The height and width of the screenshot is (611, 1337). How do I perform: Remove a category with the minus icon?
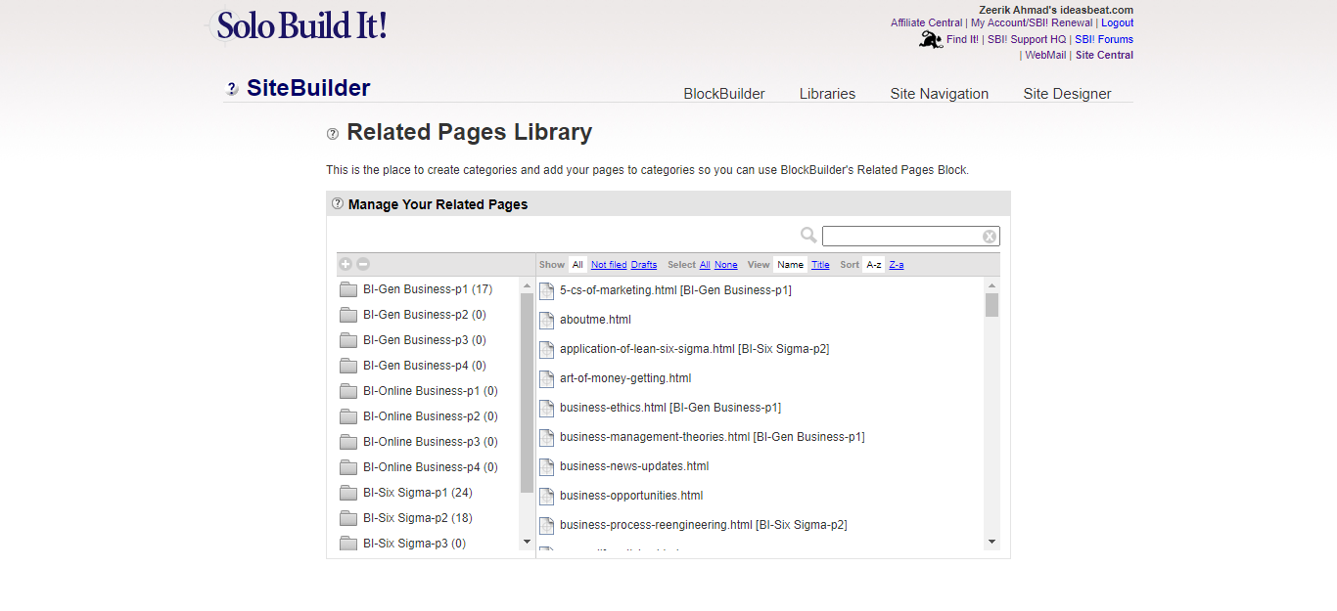(363, 264)
